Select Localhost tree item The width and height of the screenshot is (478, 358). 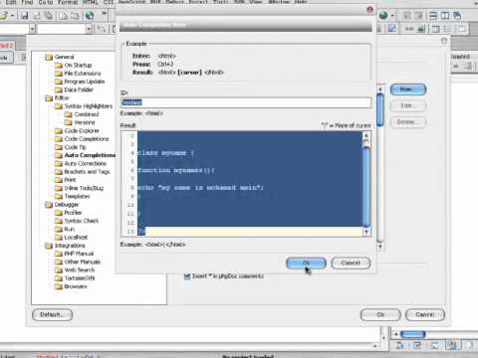pyautogui.click(x=76, y=238)
